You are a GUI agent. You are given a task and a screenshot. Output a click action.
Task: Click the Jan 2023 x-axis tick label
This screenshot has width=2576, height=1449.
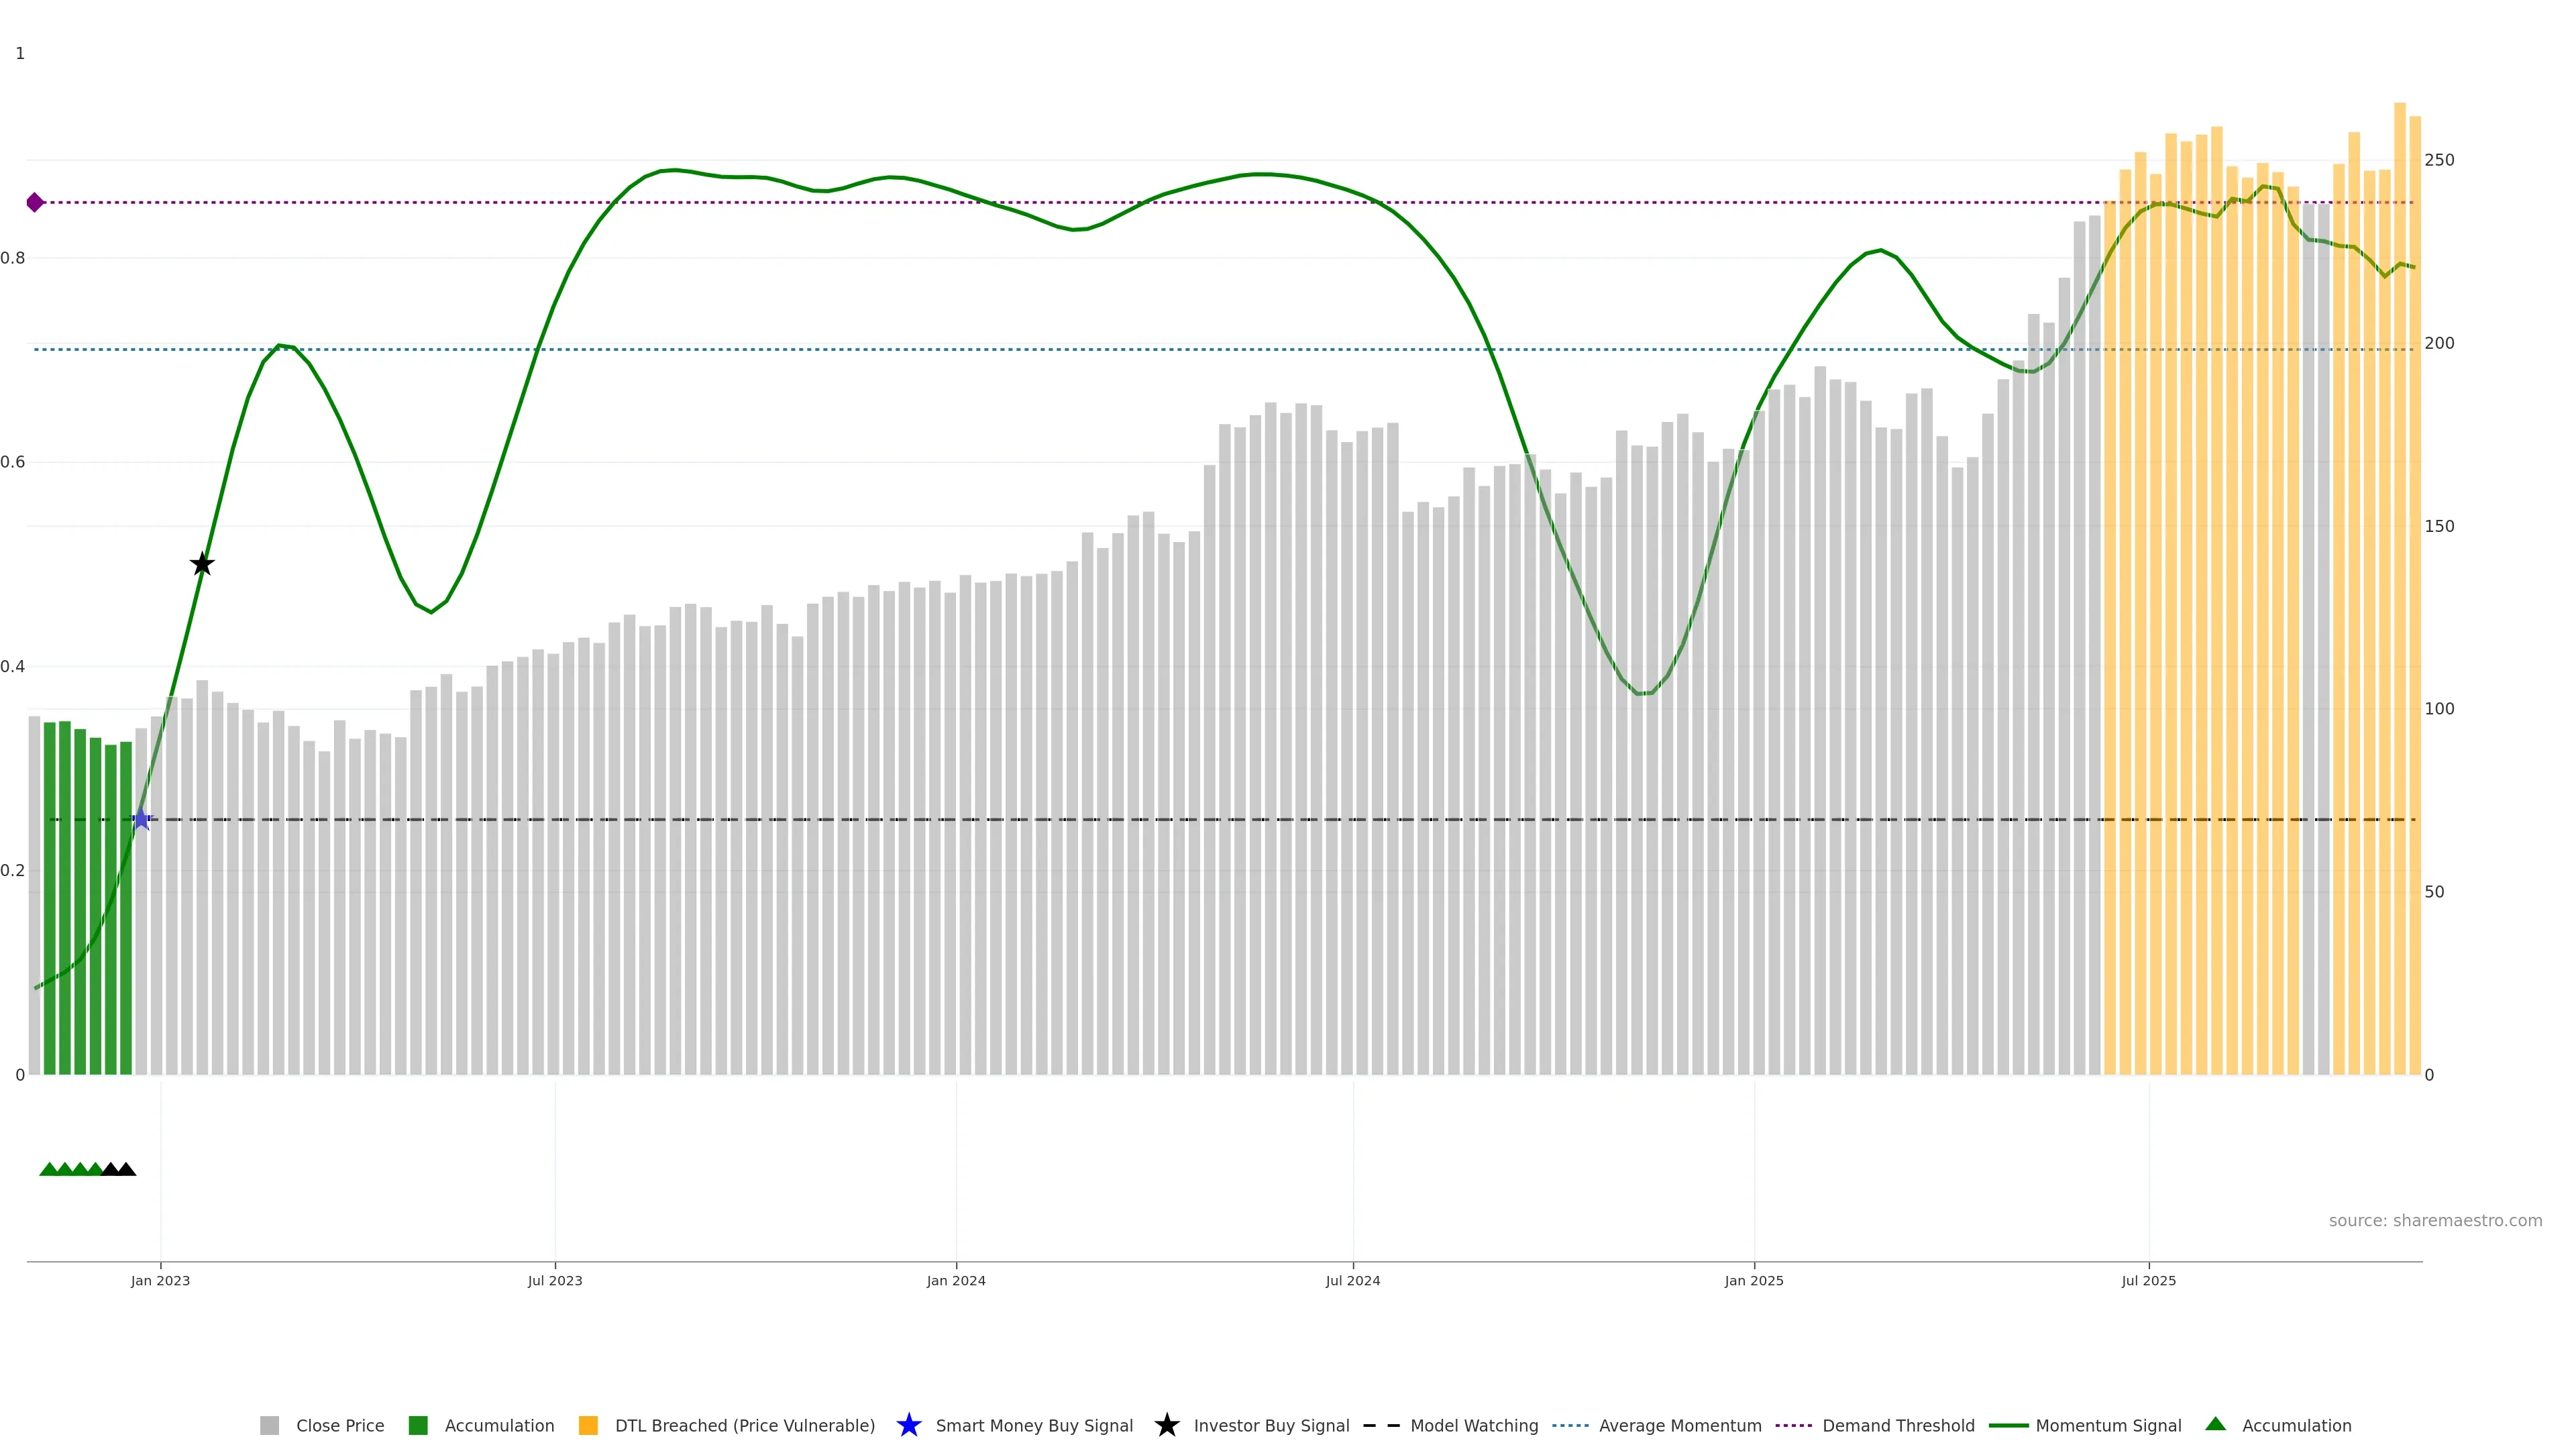click(x=160, y=1280)
